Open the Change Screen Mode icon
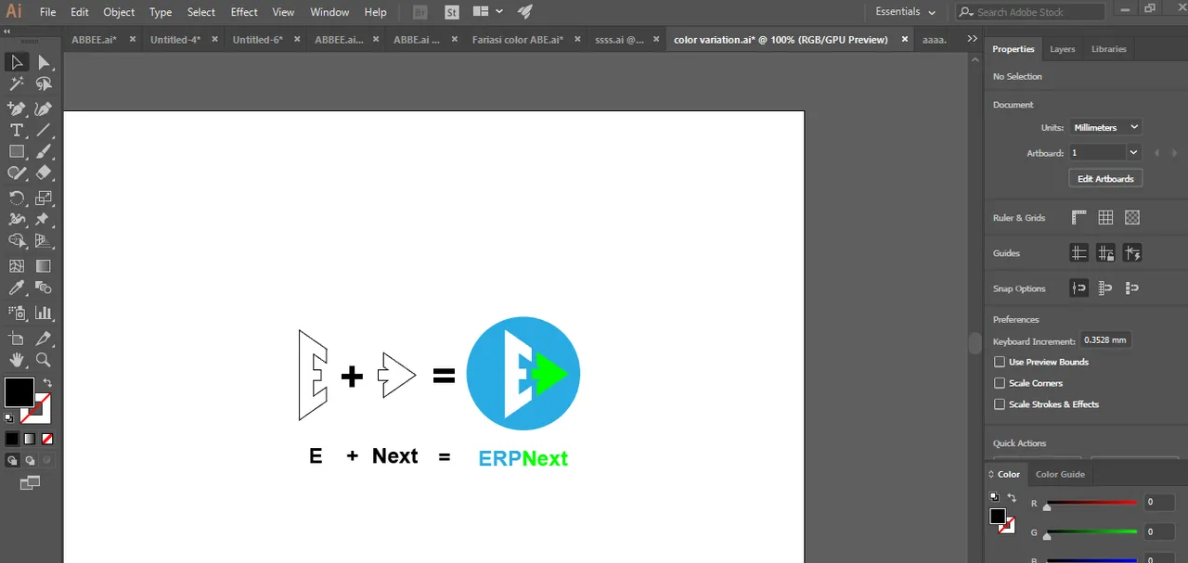The height and width of the screenshot is (563, 1188). (x=30, y=482)
